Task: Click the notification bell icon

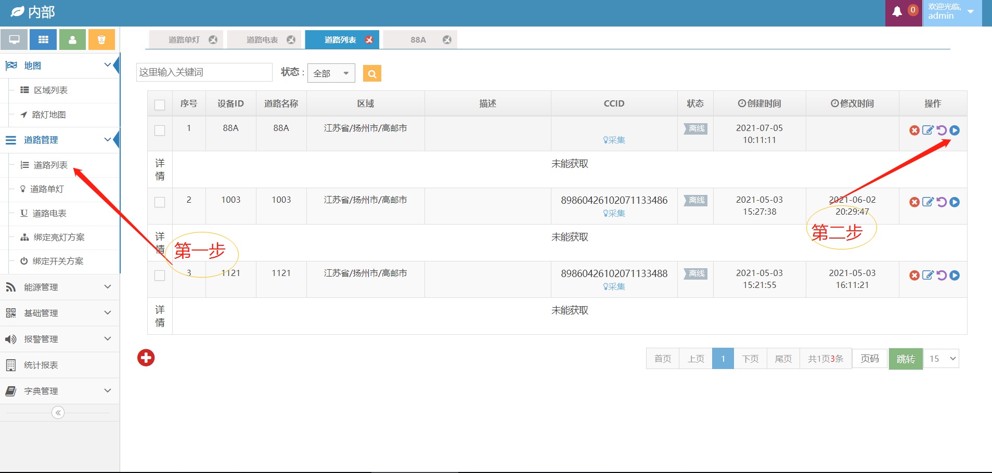Action: (897, 11)
